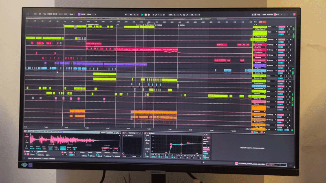Toggle the Punch-Out switch icon

pyautogui.click(x=187, y=15)
